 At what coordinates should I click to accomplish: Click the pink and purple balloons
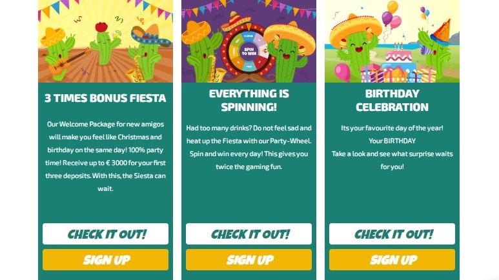(391, 17)
